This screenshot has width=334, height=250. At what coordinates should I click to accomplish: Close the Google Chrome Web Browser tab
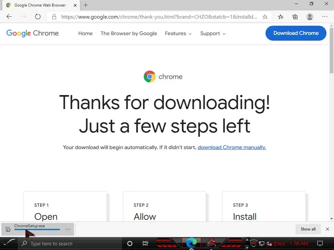coord(75,5)
